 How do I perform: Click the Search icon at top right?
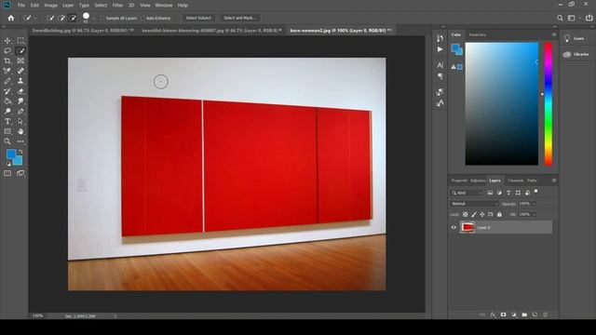click(x=560, y=18)
